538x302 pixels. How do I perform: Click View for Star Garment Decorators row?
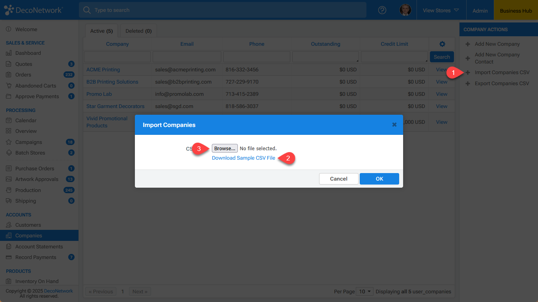[x=442, y=106]
